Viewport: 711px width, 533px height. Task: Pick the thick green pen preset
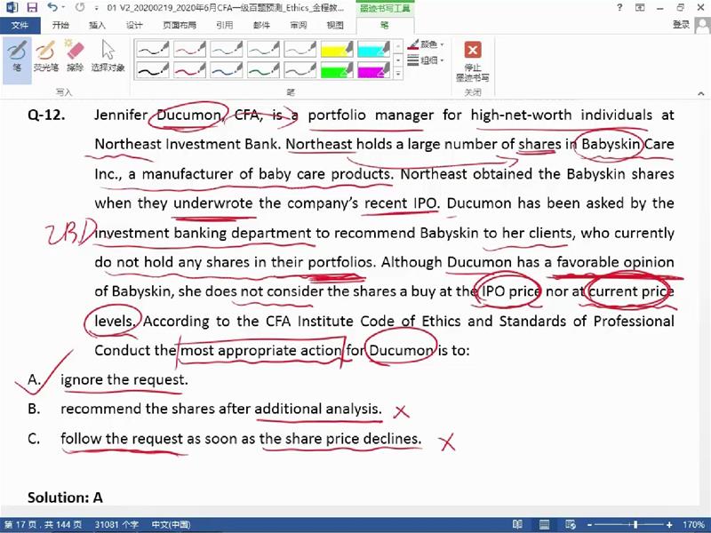(263, 70)
